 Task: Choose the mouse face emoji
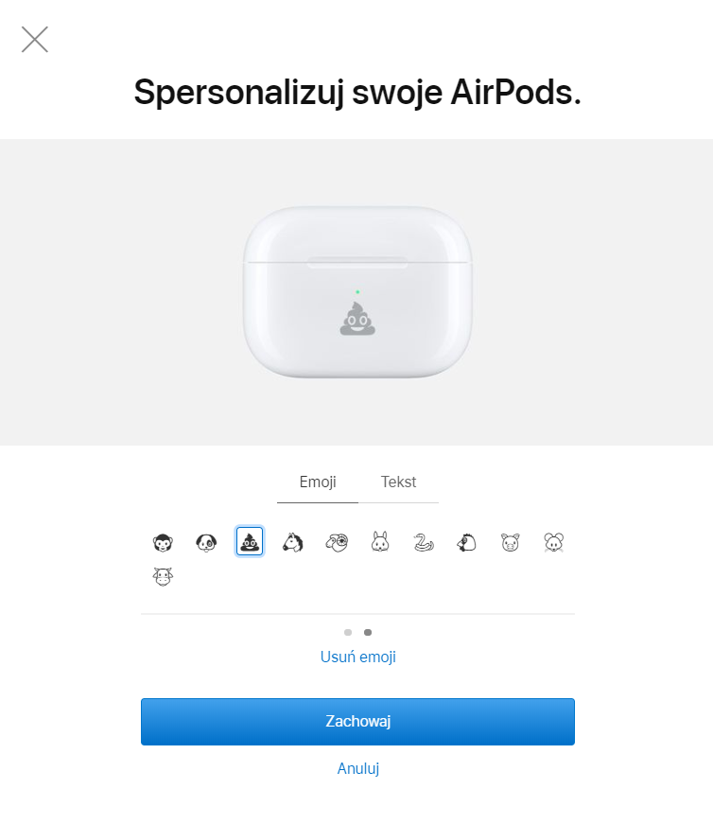coord(554,542)
